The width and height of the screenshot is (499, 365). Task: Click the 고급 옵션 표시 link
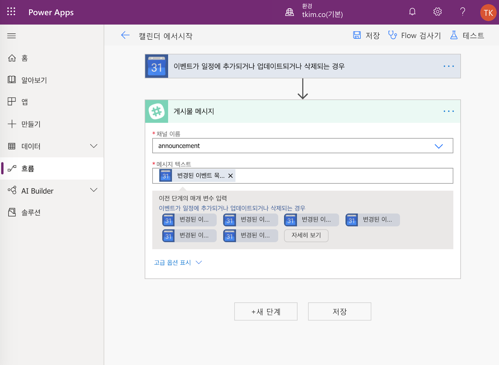172,263
